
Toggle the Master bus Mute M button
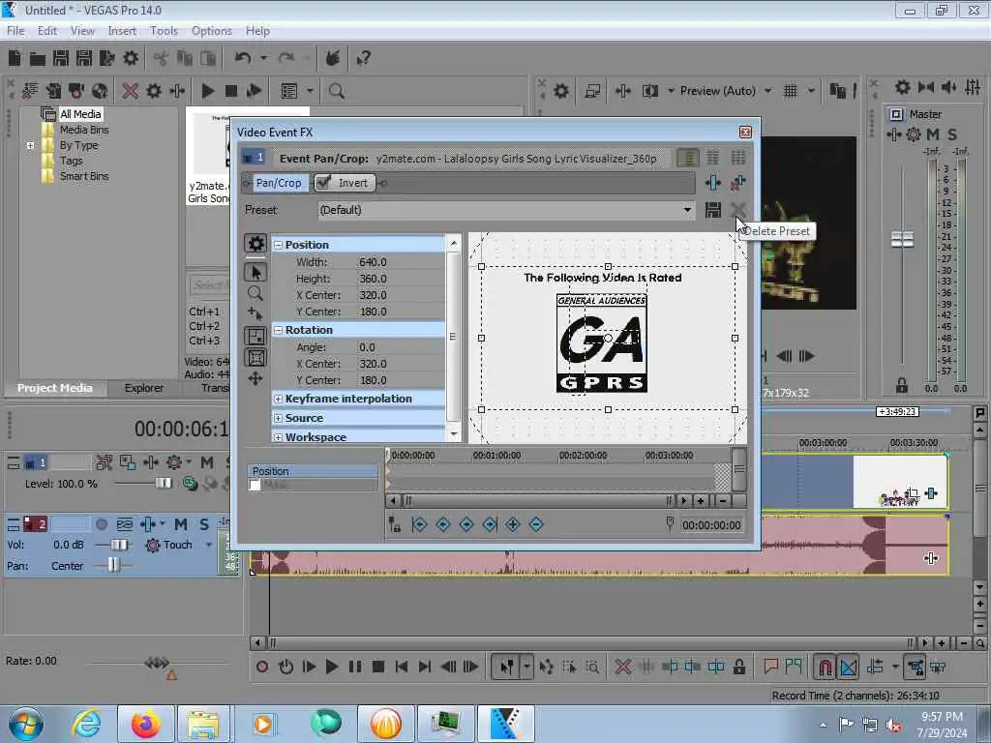point(933,134)
